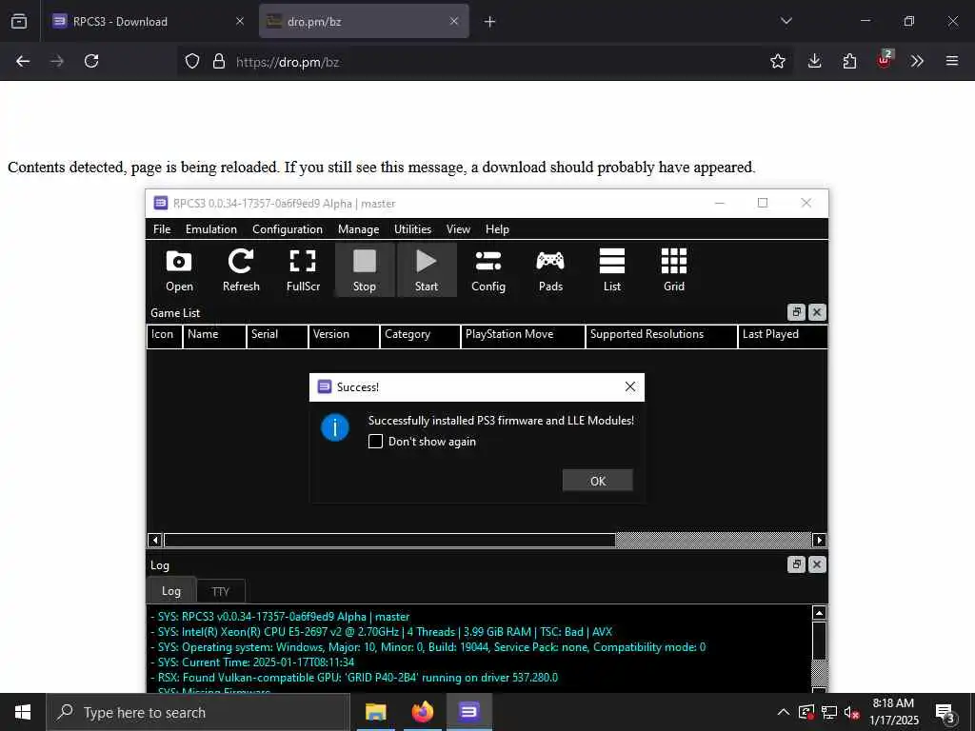The image size is (975, 731).
Task: Open the Firefox View icon
Action: coord(19,21)
